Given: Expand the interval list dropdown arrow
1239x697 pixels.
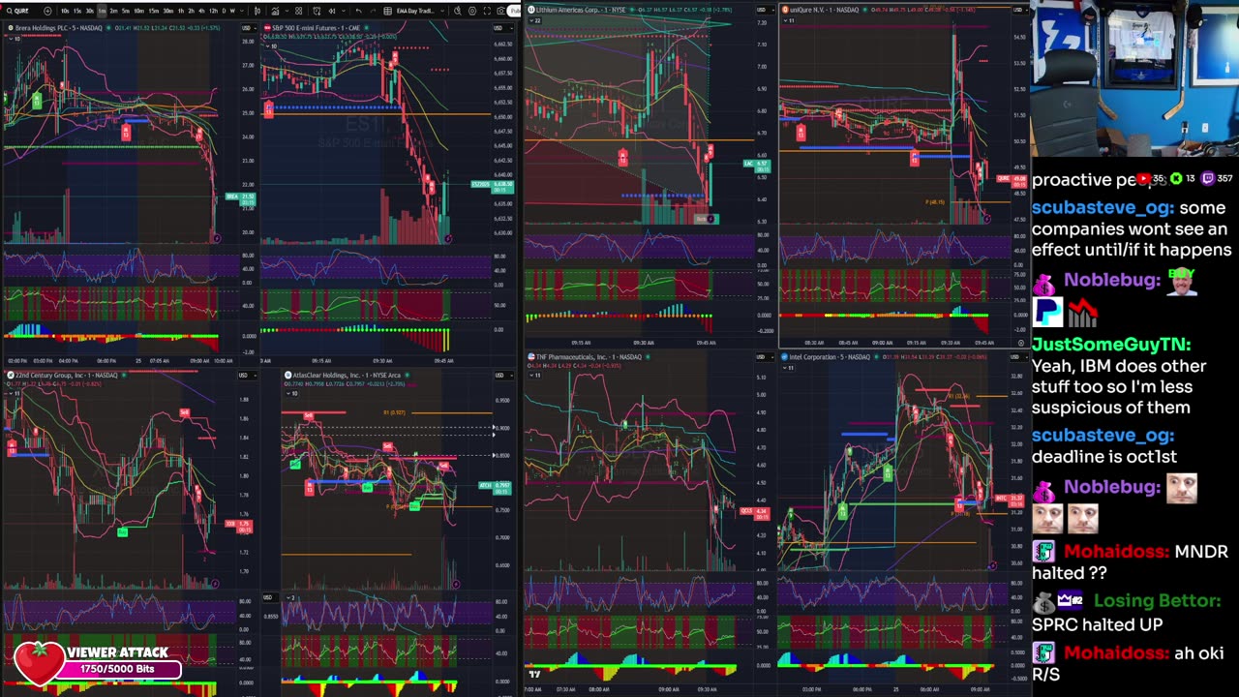Looking at the screenshot, I should click(x=242, y=11).
